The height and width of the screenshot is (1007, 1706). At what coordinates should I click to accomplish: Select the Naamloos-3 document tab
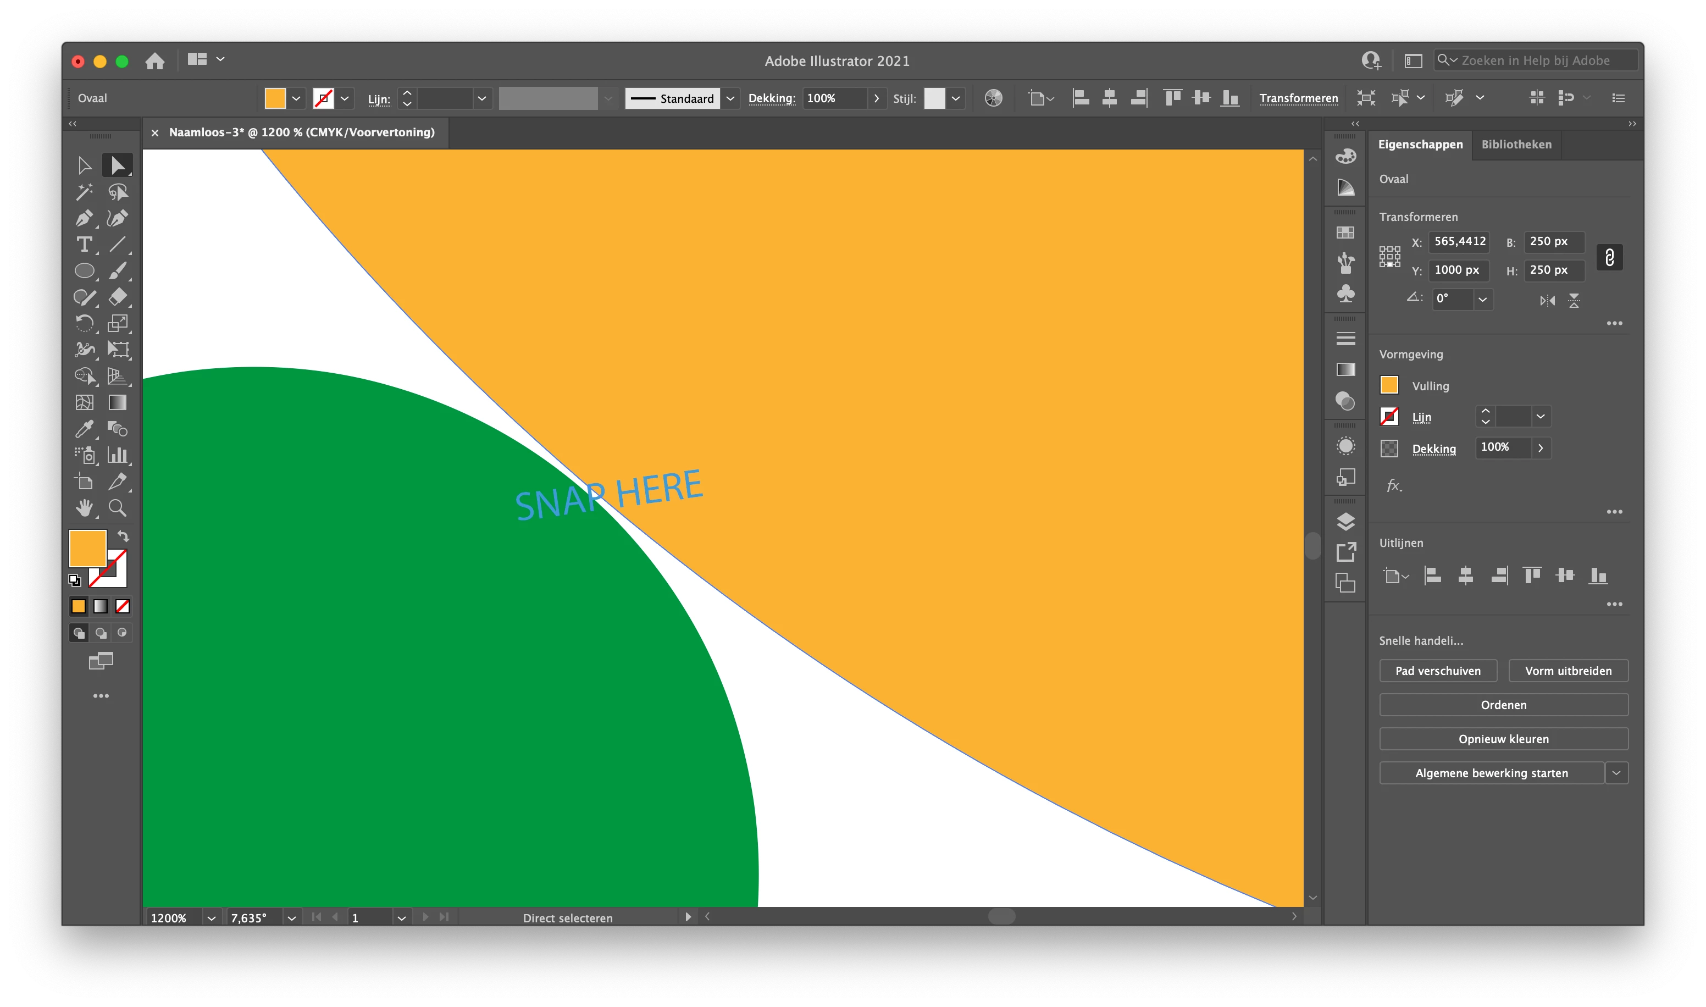pos(301,132)
